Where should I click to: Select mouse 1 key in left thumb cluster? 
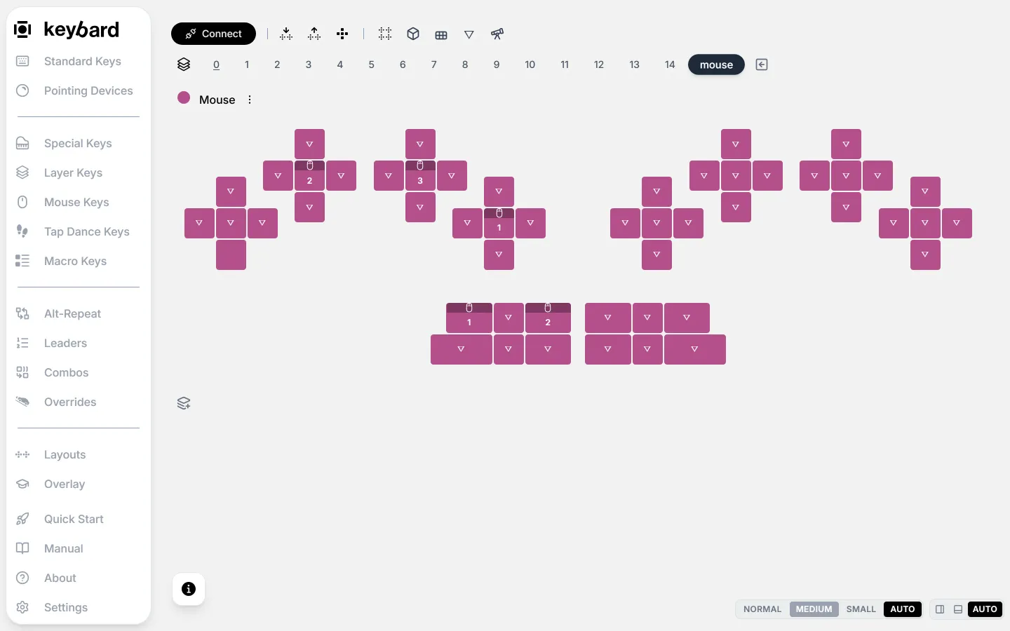point(469,318)
